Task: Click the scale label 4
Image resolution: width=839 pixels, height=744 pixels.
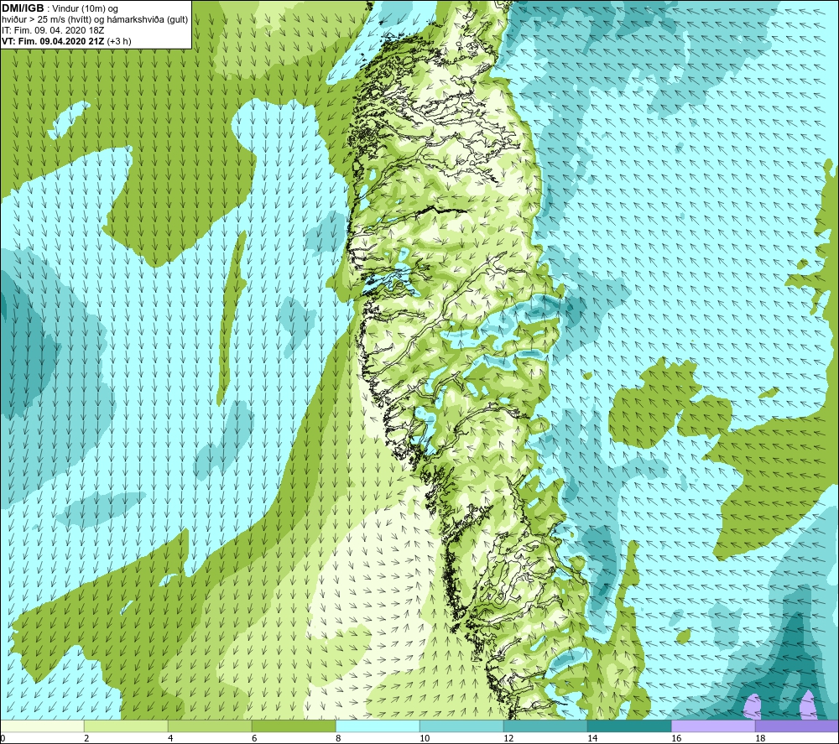Action: (170, 738)
